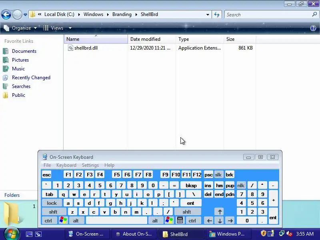The width and height of the screenshot is (320, 240).
Task: Navigate to Windows in the address bar
Action: [x=93, y=14]
